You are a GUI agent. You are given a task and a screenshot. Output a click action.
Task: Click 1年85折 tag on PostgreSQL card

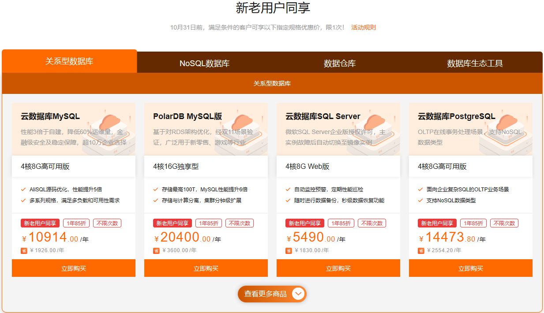[473, 223]
